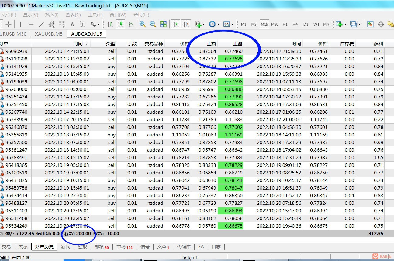
Task: Toggle the chart auto scroll button
Action: 176,24
